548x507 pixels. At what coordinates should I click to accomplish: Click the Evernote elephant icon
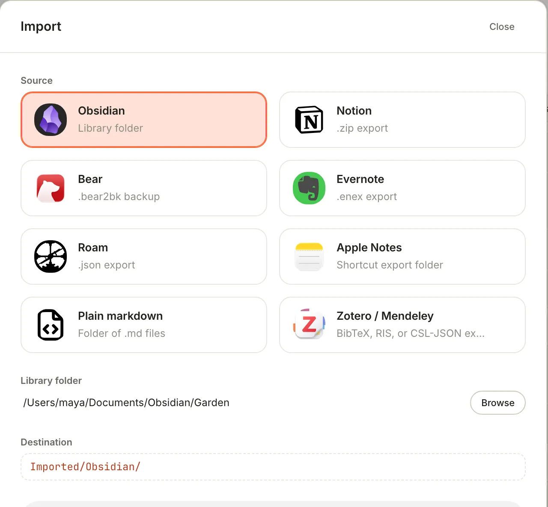tap(309, 188)
